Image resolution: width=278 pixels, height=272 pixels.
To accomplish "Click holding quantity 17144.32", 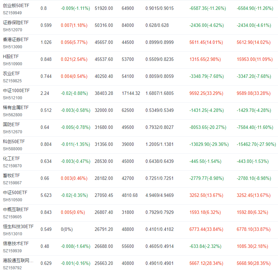I will (x=131, y=93).
